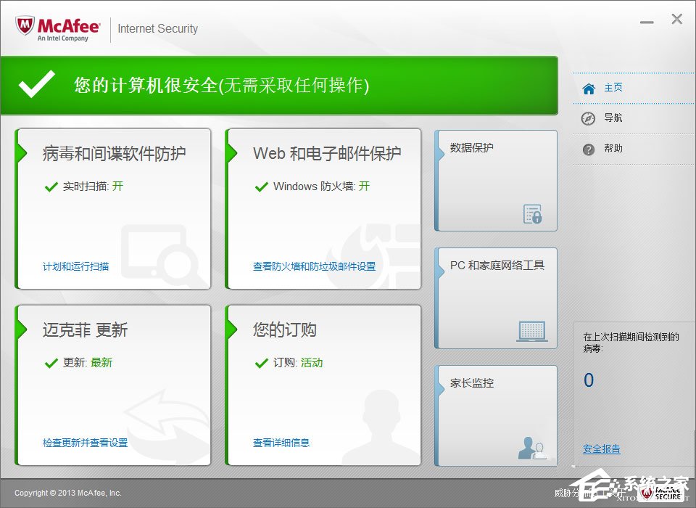Click the lock icon on the 数据保护 panel
696x508 pixels.
tap(534, 216)
